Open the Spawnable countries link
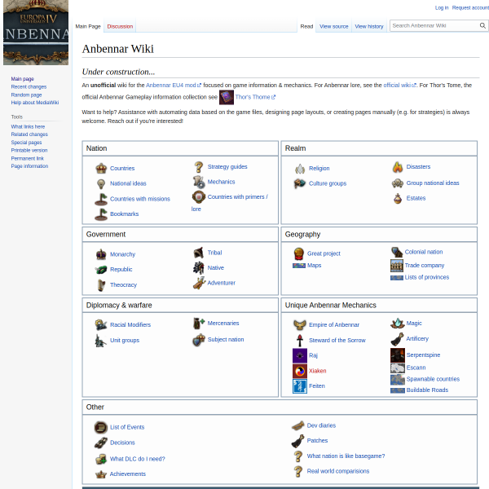Image resolution: width=489 pixels, height=489 pixels. pyautogui.click(x=433, y=379)
